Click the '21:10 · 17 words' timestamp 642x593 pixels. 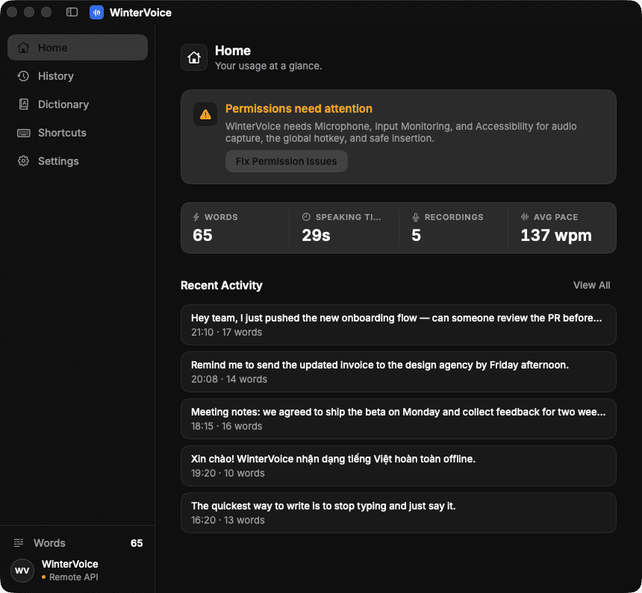coord(226,333)
